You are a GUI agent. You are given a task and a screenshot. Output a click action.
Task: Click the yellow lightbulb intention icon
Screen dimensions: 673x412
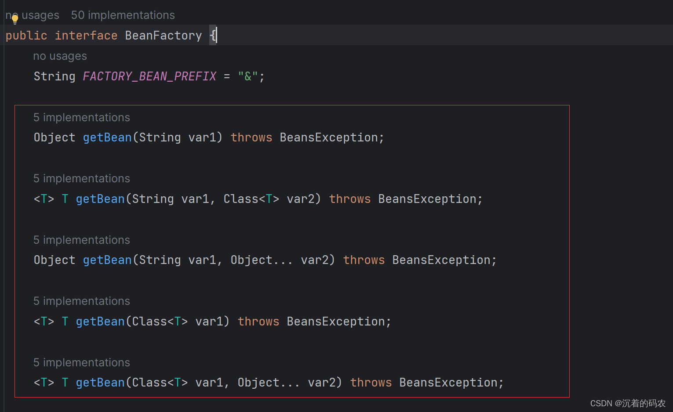(x=15, y=18)
